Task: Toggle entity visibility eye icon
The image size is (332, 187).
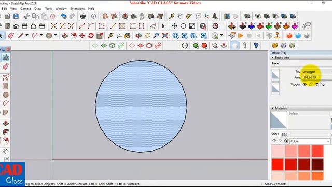Action: coord(305,84)
